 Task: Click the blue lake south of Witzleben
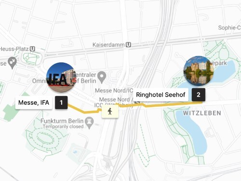click(192, 132)
